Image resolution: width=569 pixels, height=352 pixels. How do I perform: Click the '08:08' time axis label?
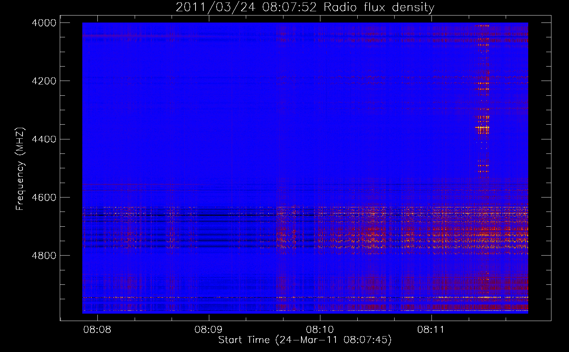coord(97,330)
